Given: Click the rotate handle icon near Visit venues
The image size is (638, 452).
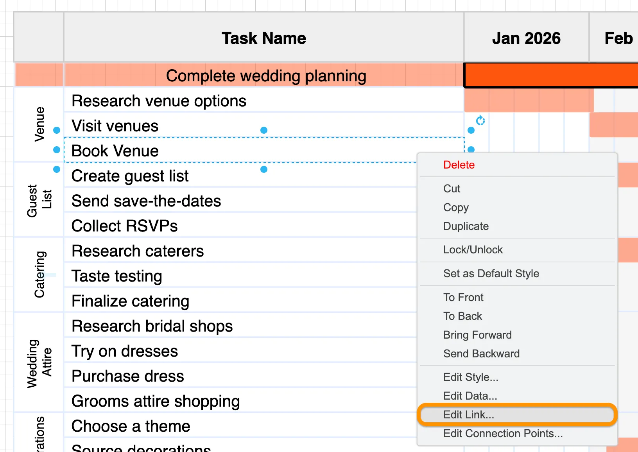Looking at the screenshot, I should coord(480,120).
